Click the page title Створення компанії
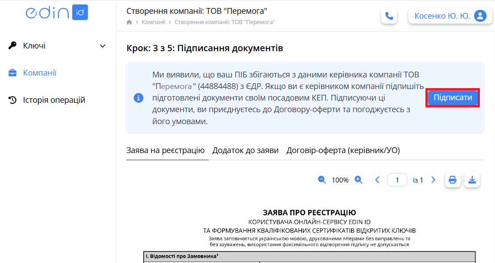495x263 pixels. coord(197,11)
